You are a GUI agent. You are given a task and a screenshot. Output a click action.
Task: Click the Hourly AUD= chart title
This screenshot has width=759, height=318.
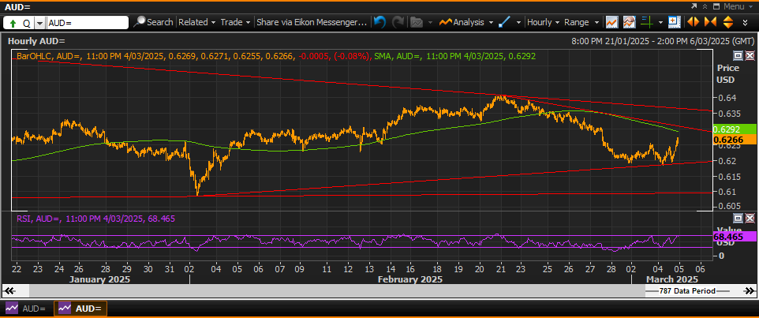pyautogui.click(x=36, y=41)
